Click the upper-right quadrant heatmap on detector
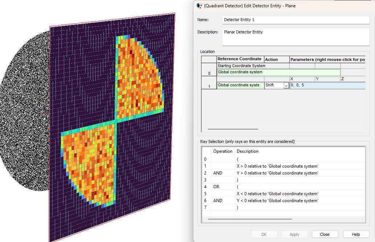 point(139,79)
